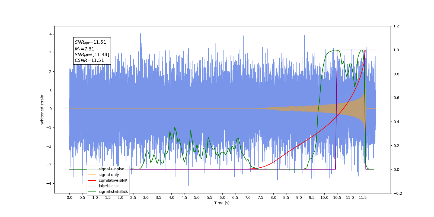Screen dimensions: 434x217
Task: Select the SNRMF=[11.34] annotation text
Action: click(92, 55)
